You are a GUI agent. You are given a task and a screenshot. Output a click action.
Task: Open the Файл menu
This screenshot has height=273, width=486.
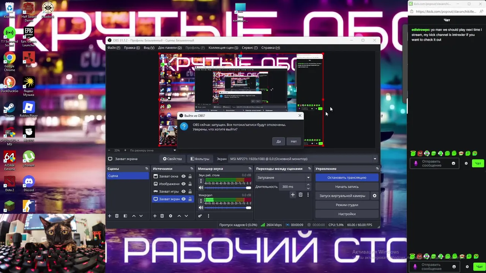114,47
